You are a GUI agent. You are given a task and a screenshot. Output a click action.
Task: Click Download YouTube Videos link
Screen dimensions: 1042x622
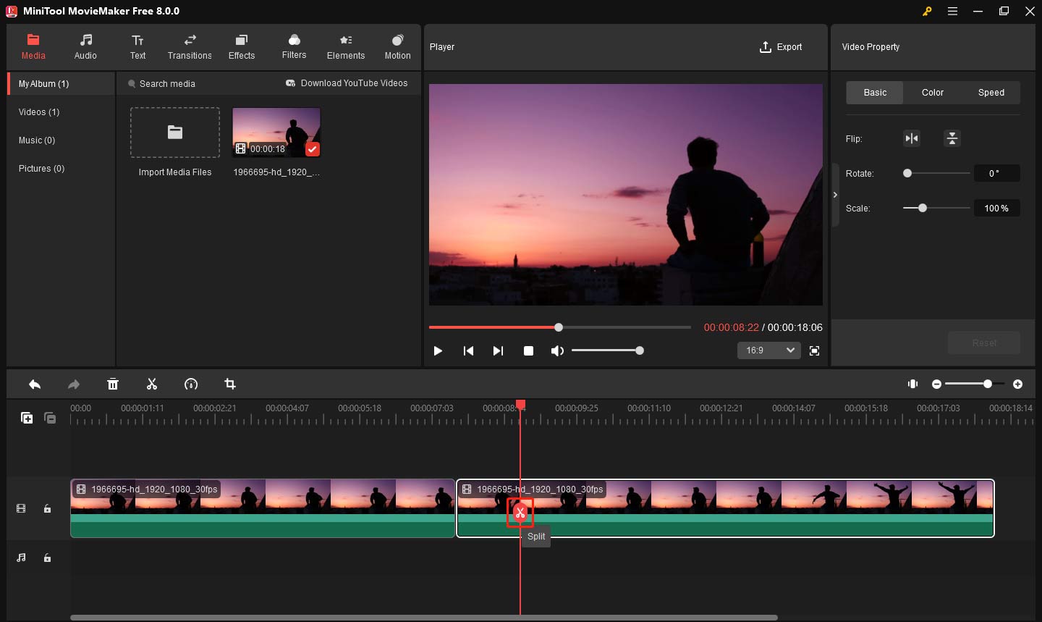click(x=347, y=83)
